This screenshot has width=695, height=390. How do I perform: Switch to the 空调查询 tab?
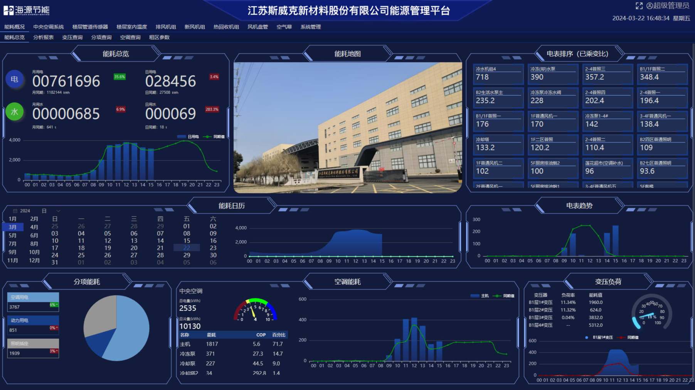130,37
